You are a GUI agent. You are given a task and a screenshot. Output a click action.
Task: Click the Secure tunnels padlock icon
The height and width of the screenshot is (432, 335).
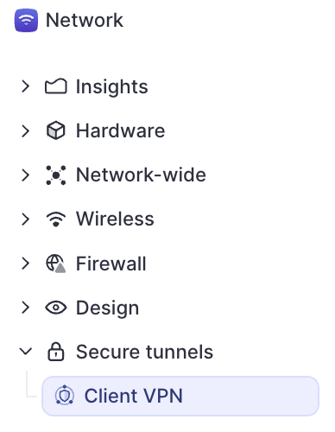pyautogui.click(x=56, y=352)
